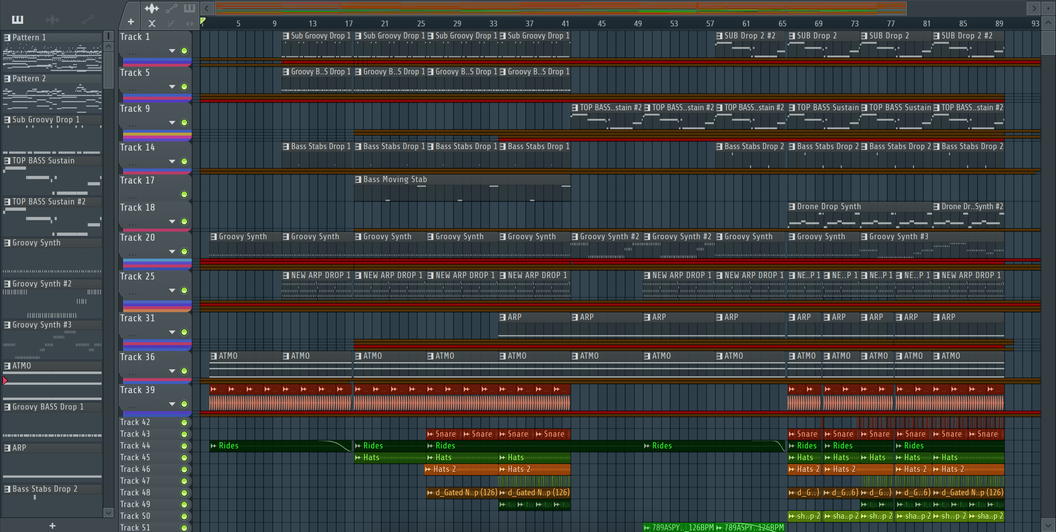The height and width of the screenshot is (532, 1056).
Task: Click bar 49 on the timeline ruler
Action: pos(638,23)
